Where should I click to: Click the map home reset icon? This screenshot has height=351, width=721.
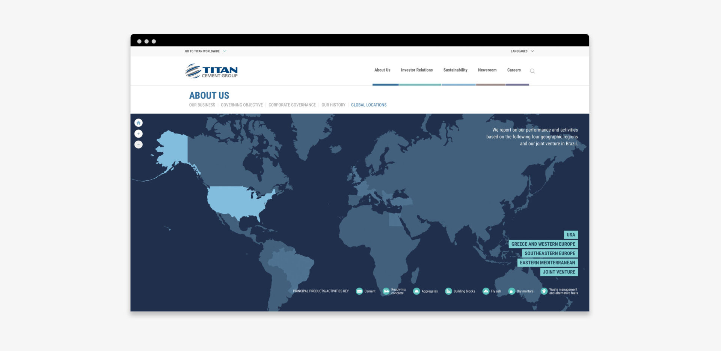tap(139, 123)
